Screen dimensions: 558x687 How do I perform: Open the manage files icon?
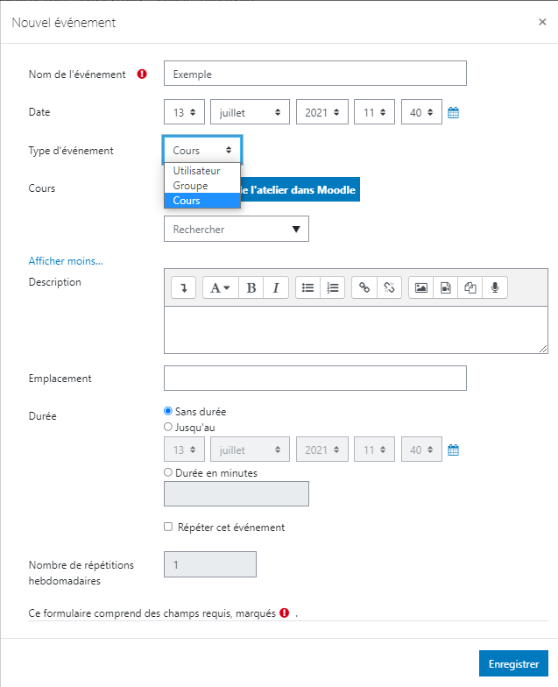(470, 287)
